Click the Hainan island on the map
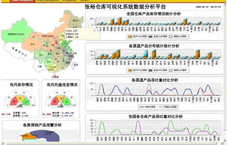Image resolution: width=227 pixels, height=145 pixels. [55, 77]
